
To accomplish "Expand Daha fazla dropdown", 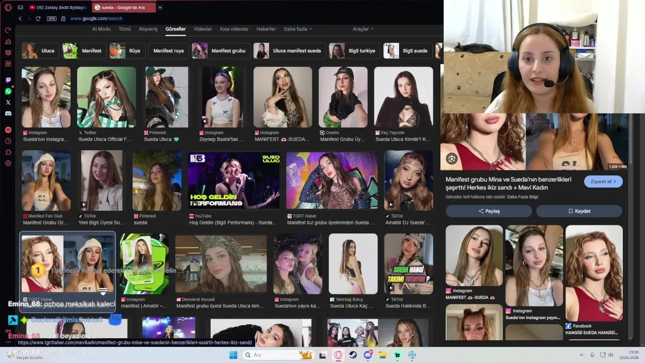I will tap(298, 29).
